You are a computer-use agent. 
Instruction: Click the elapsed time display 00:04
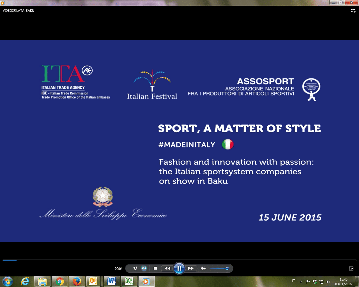[x=118, y=269]
